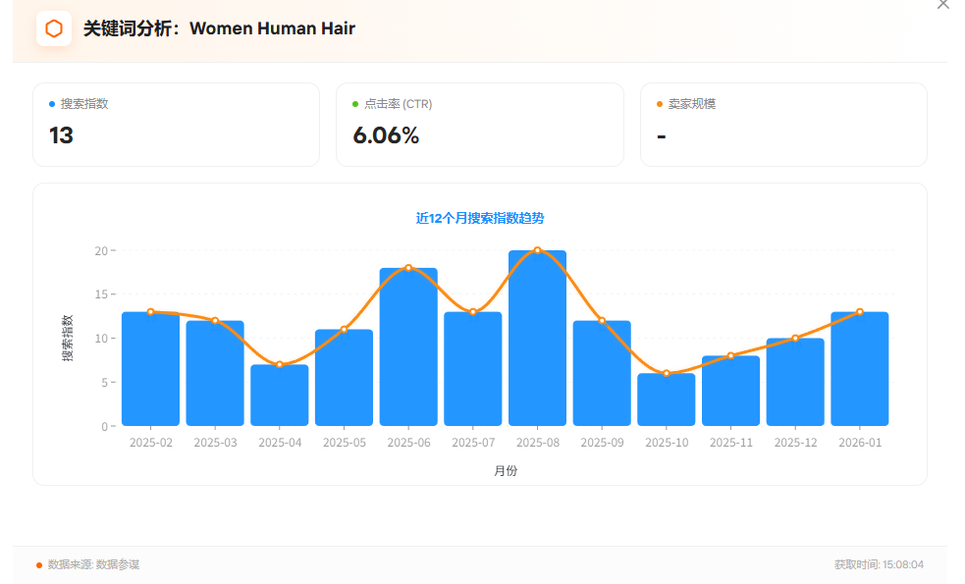Click the blue dot beside 搜索指数

click(x=52, y=104)
